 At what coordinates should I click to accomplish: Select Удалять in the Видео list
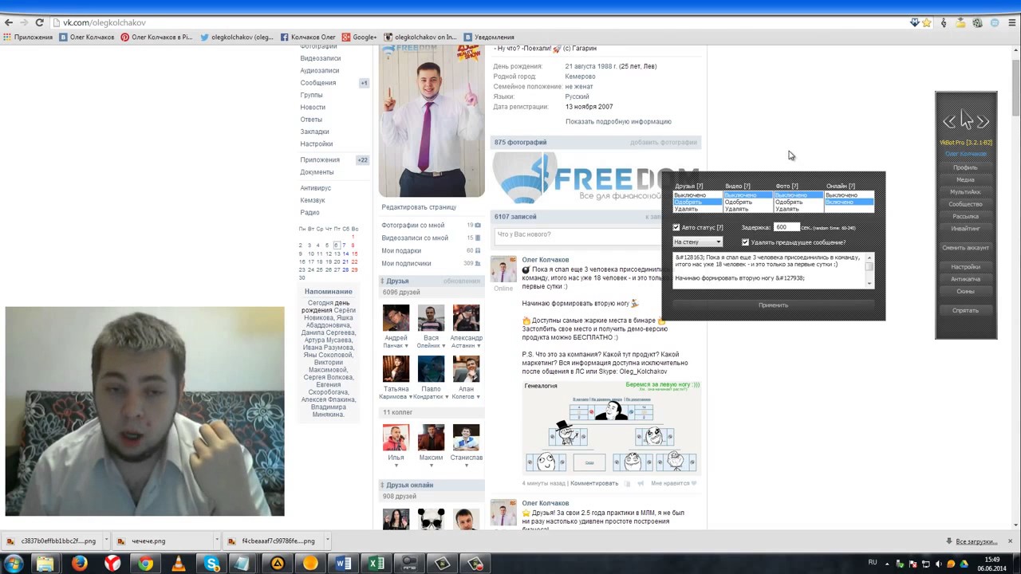point(748,209)
